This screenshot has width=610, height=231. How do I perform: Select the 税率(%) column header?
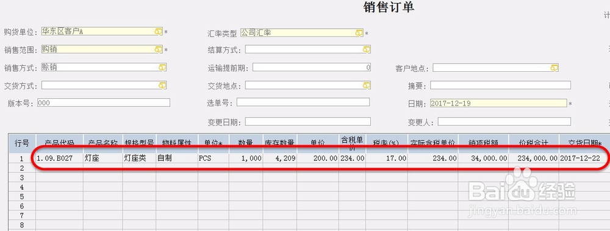pyautogui.click(x=387, y=143)
